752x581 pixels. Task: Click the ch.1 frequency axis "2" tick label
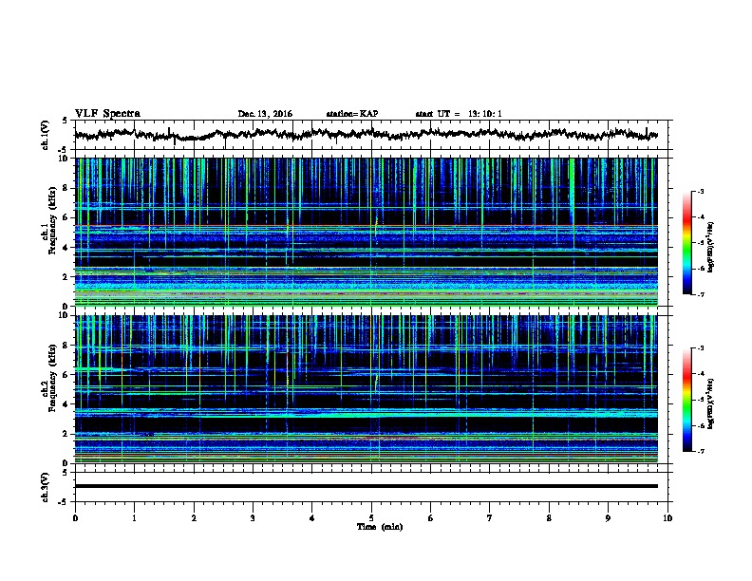pos(66,276)
